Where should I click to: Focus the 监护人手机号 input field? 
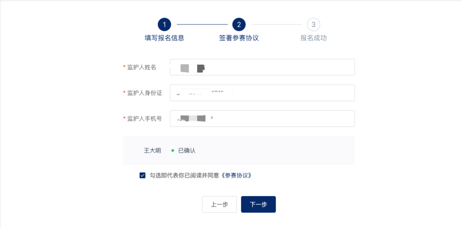pyautogui.click(x=262, y=119)
